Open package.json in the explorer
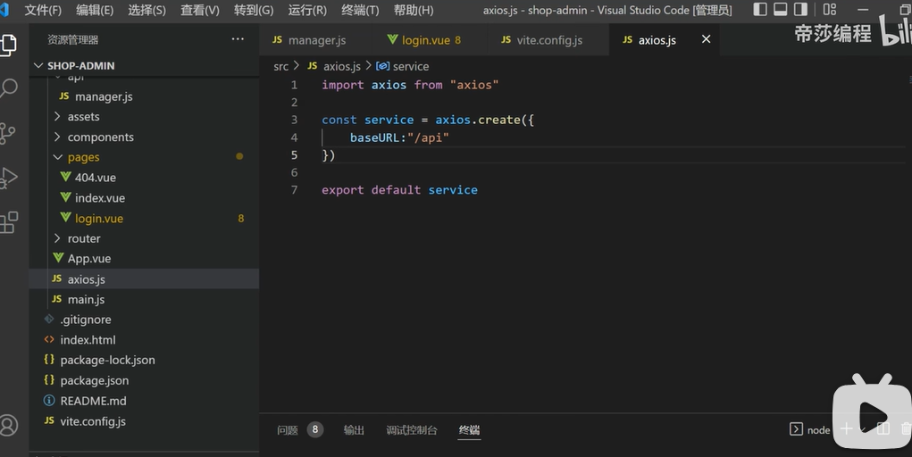The width and height of the screenshot is (912, 457). point(94,381)
